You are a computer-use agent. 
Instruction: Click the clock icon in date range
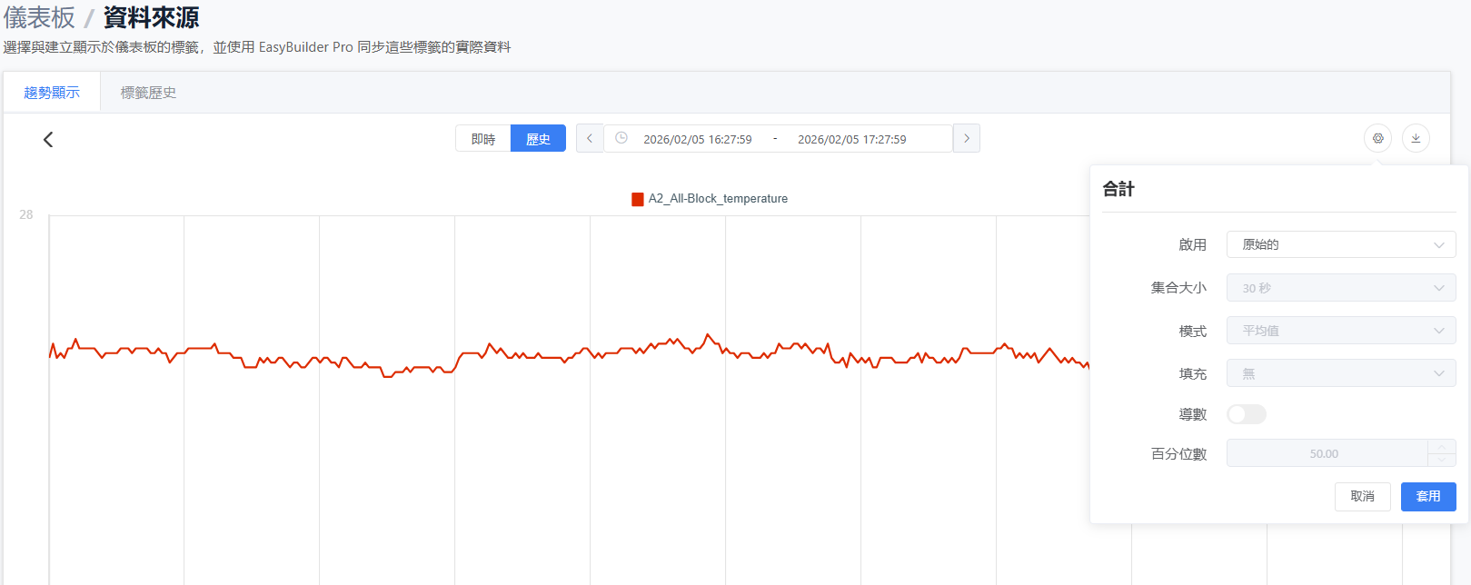point(621,138)
